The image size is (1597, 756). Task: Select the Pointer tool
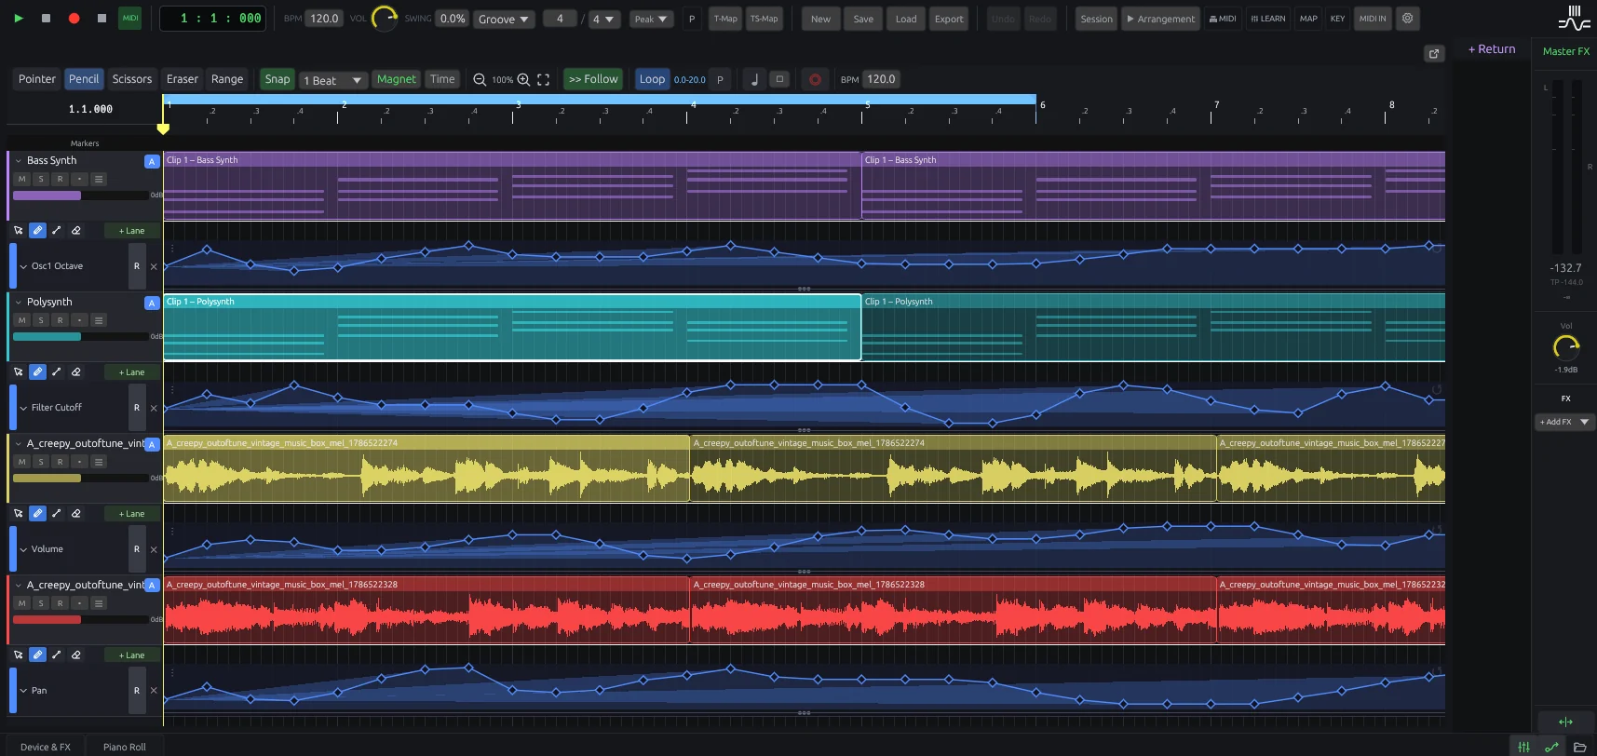37,79
